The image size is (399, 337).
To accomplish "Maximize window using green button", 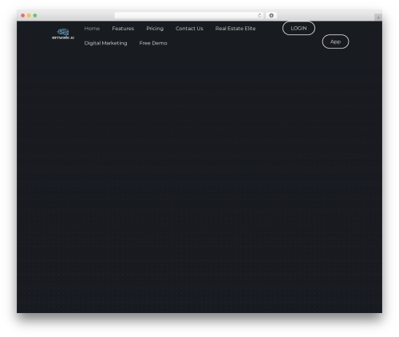I will tap(35, 15).
